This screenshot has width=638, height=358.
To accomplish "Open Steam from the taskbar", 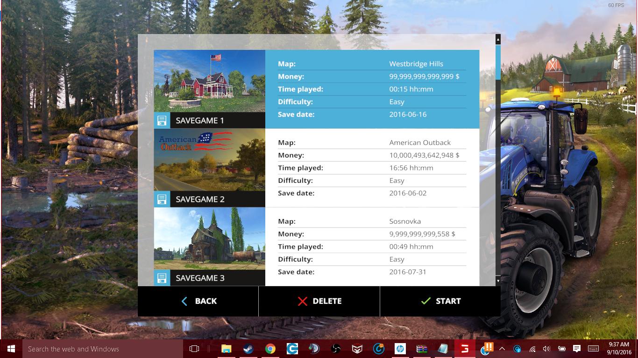I will pyautogui.click(x=248, y=349).
